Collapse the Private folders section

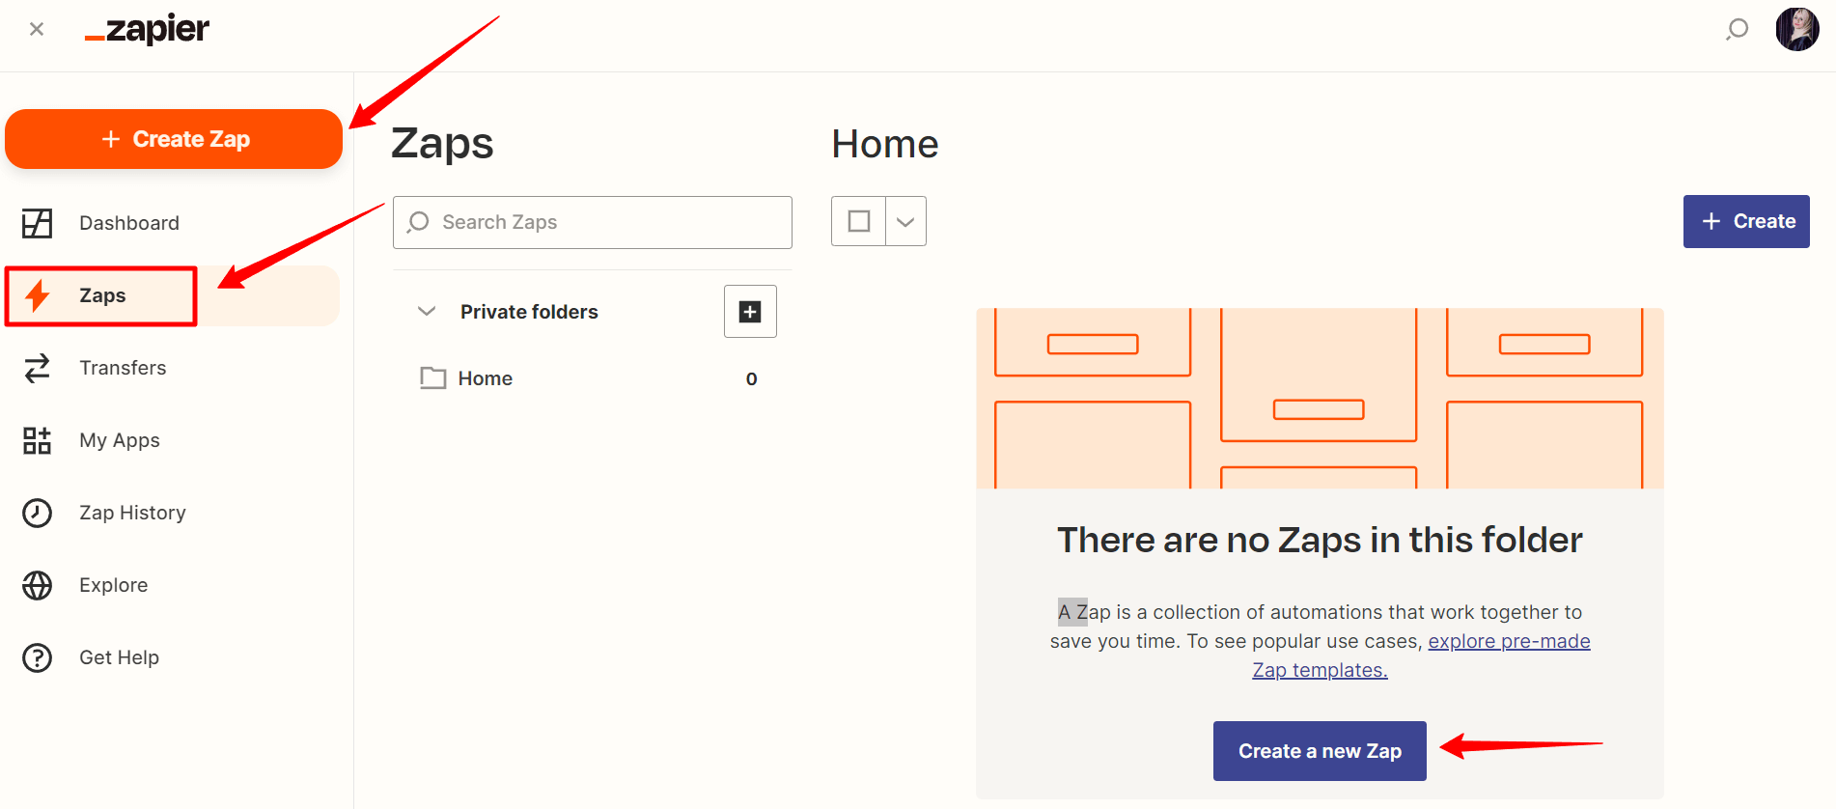coord(427,311)
